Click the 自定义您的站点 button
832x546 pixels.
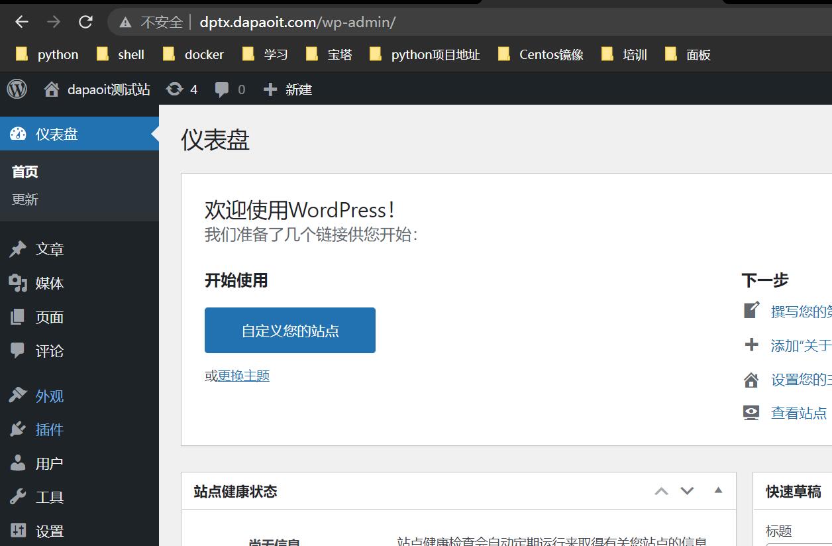coord(290,330)
